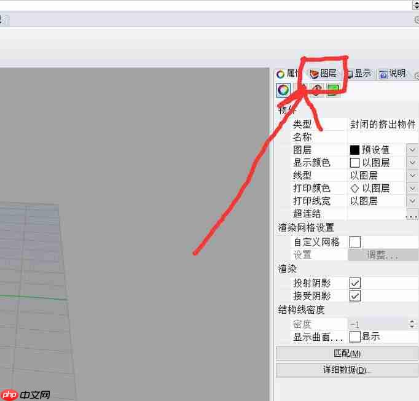The image size is (419, 401).
Task: Click the 超连结 row label
Action: click(x=307, y=214)
